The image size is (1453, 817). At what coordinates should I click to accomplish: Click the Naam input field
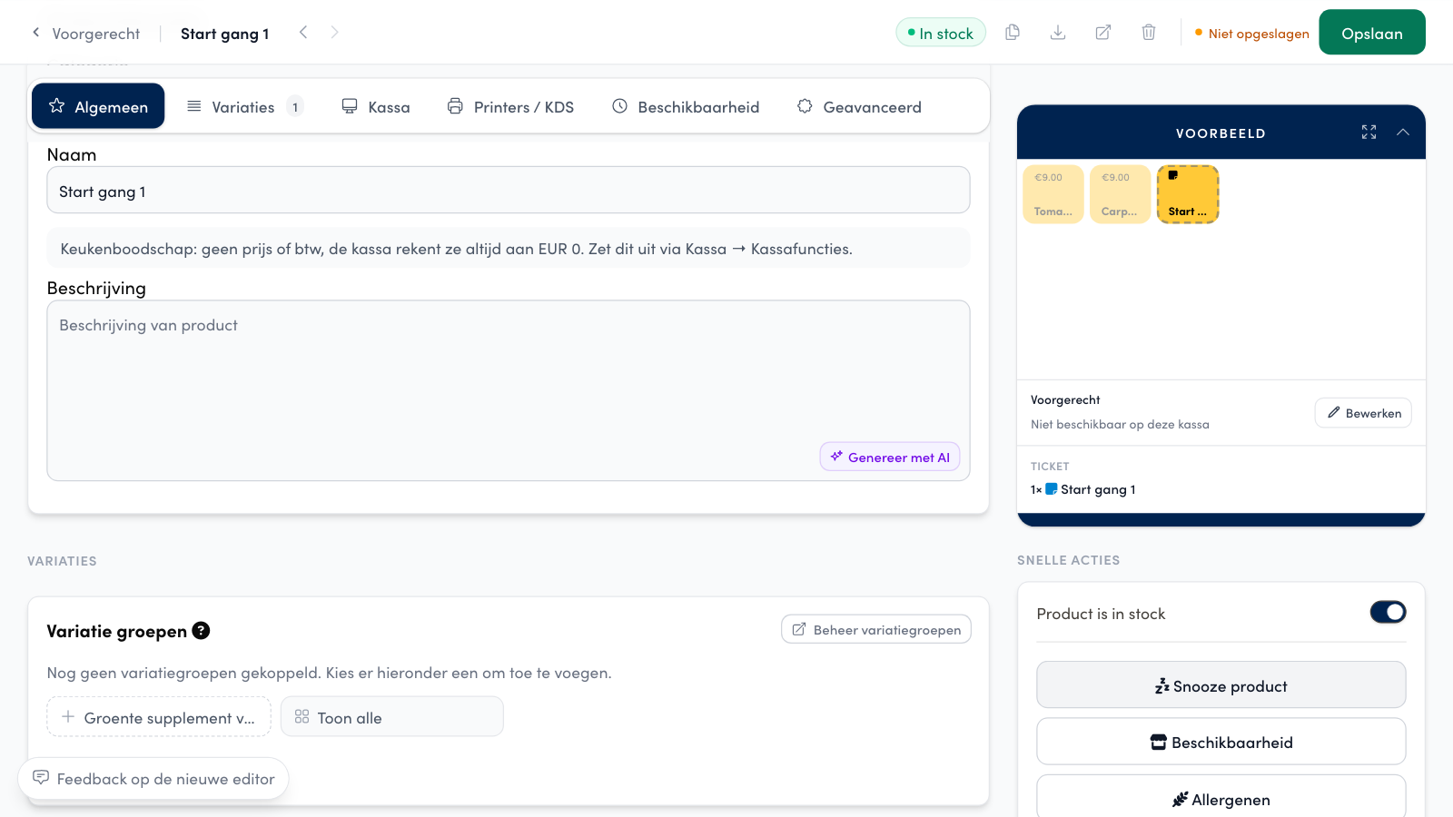[x=509, y=191]
